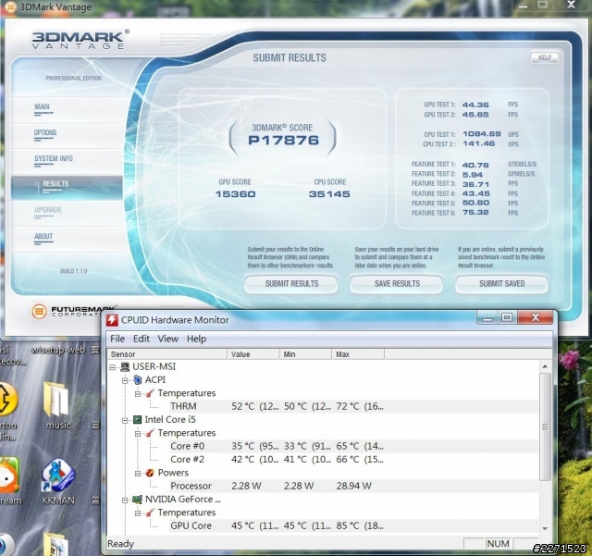Open the Edit menu in Hardware Monitor
Screen dimensions: 592x556
click(142, 339)
